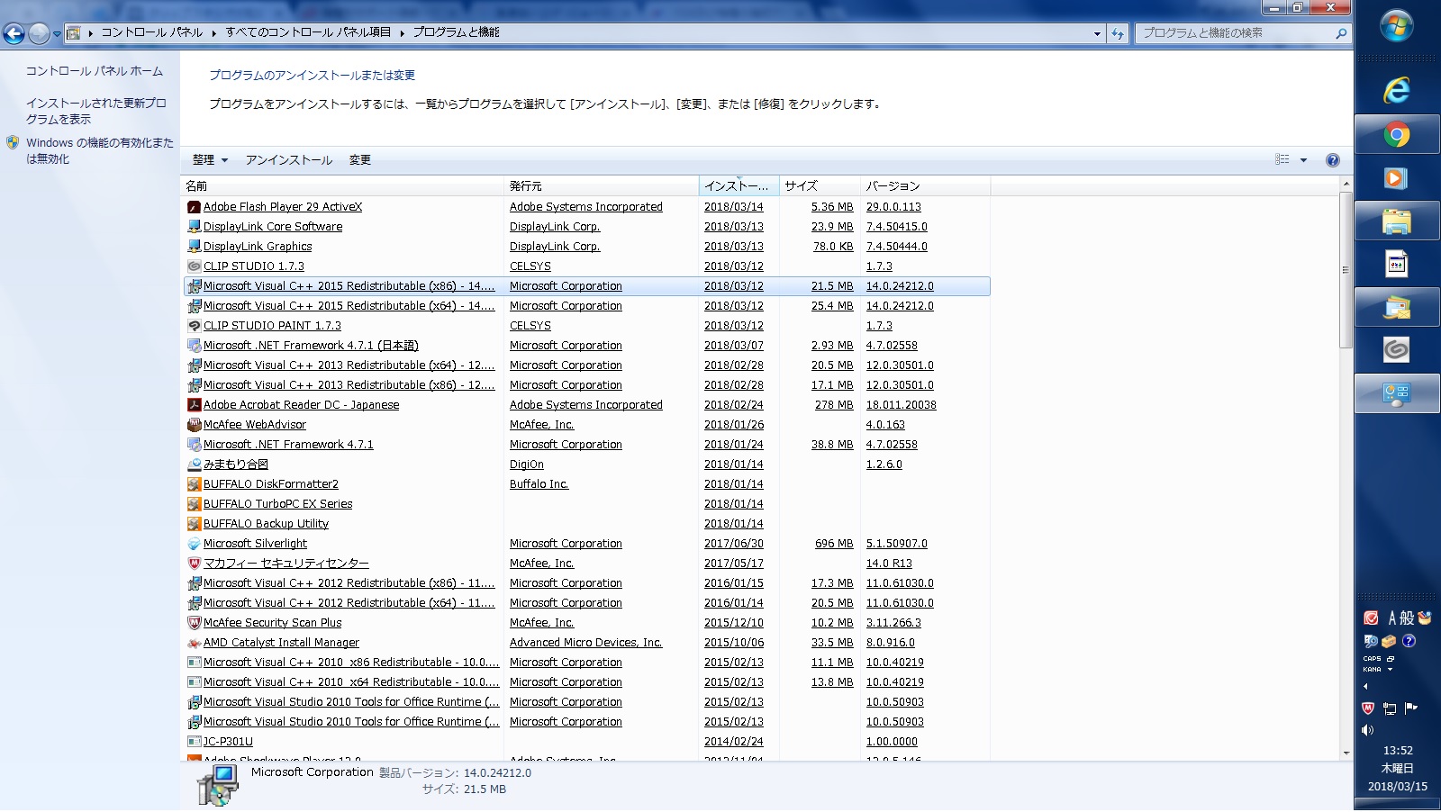Click 変更 in the toolbar

click(360, 160)
